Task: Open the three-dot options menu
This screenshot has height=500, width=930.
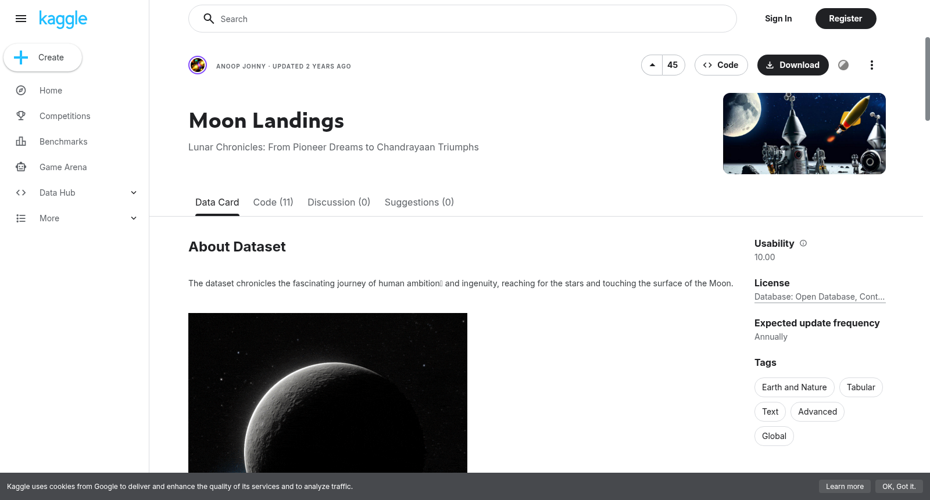Action: coord(871,65)
